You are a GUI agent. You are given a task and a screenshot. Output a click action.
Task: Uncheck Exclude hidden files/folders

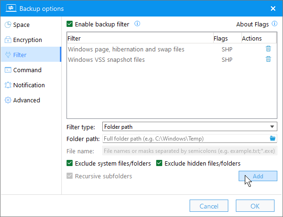[159, 163]
